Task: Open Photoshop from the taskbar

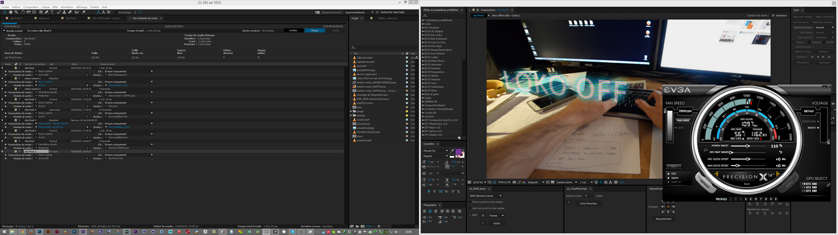Action: click(39, 232)
